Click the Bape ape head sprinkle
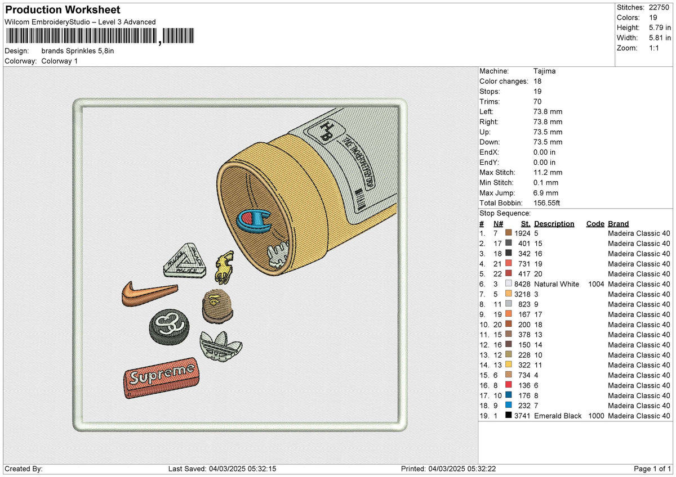This screenshot has height=477, width=676. pyautogui.click(x=216, y=306)
